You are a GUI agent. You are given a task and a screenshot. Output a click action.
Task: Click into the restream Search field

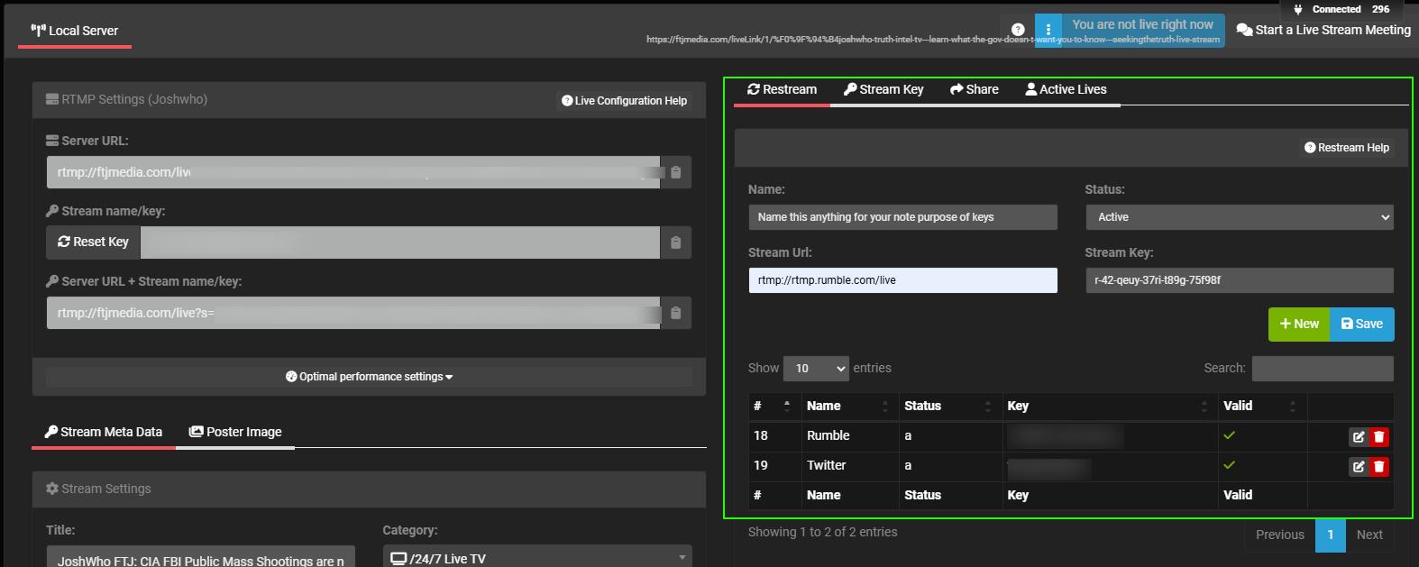tap(1322, 369)
